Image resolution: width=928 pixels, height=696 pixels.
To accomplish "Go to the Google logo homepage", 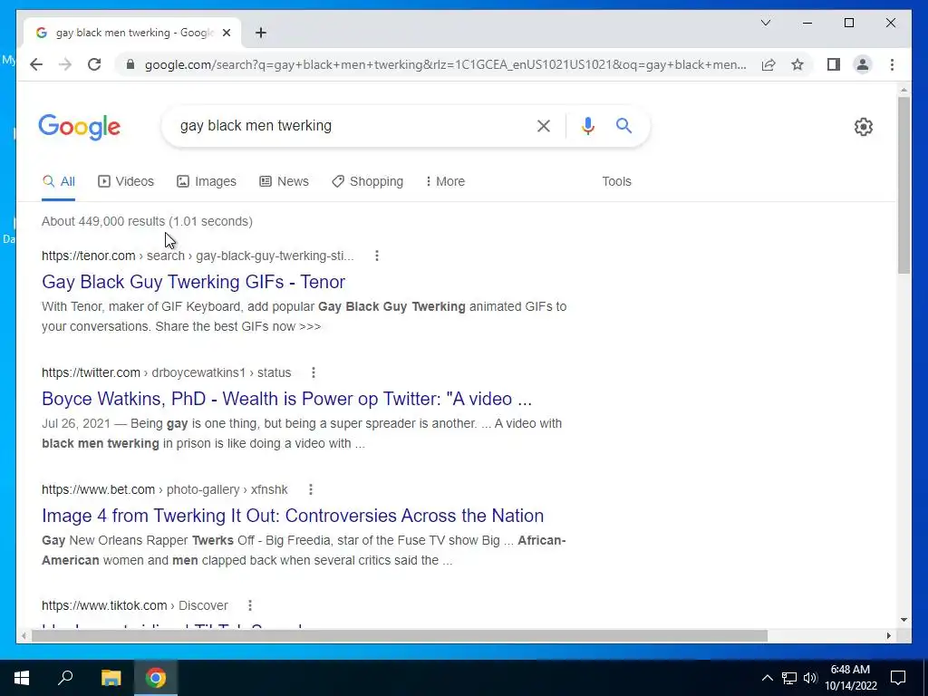I will pyautogui.click(x=80, y=127).
